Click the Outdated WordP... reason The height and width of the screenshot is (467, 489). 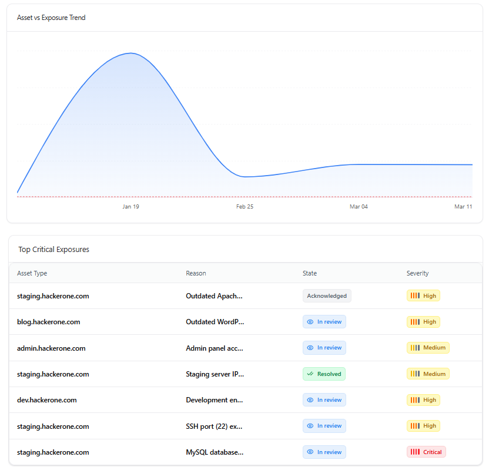point(215,322)
